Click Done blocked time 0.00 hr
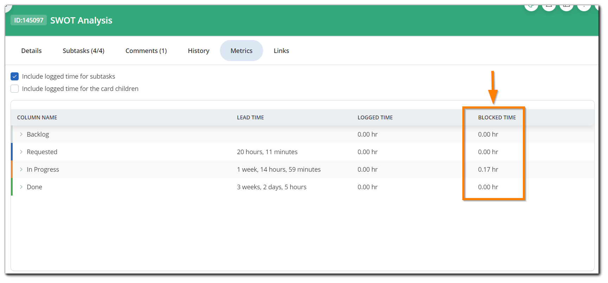The image size is (608, 283). click(x=488, y=187)
